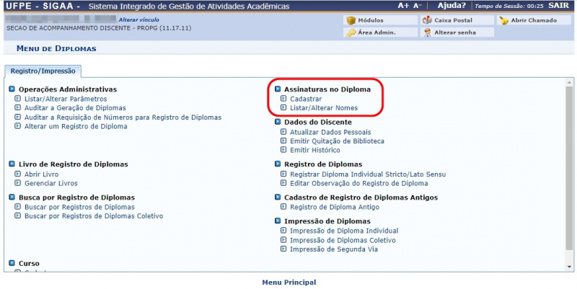Screen dimensions: 577x289
Task: Open Auditar a Requisição de Números link
Action: pyautogui.click(x=123, y=117)
